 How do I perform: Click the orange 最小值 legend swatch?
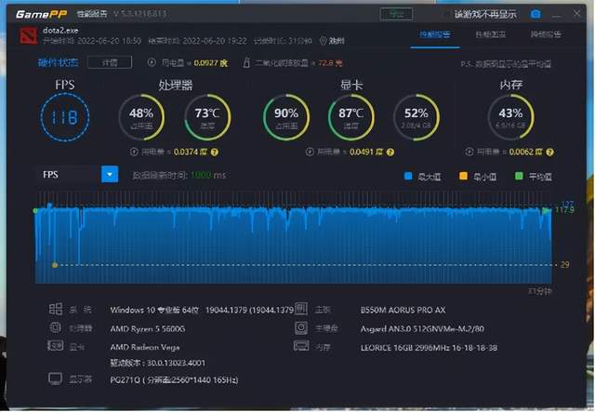click(463, 176)
